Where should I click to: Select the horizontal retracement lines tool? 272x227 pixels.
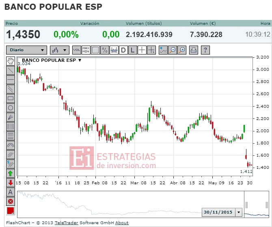11,136
